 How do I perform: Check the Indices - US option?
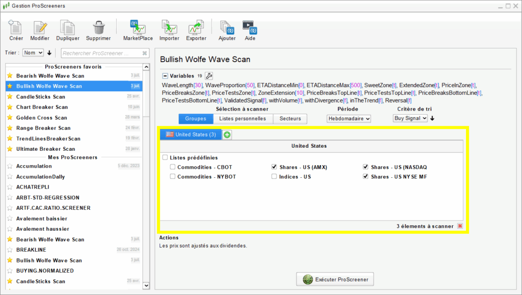coord(274,176)
